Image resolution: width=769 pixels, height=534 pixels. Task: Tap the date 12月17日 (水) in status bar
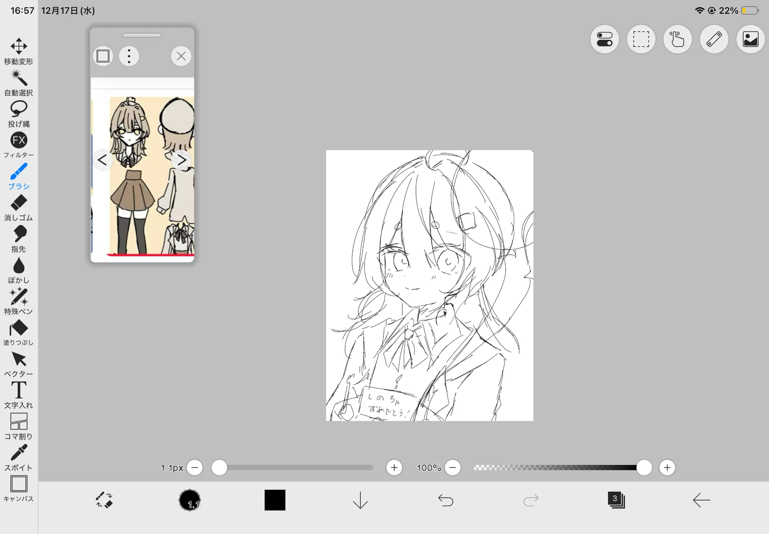coord(68,10)
